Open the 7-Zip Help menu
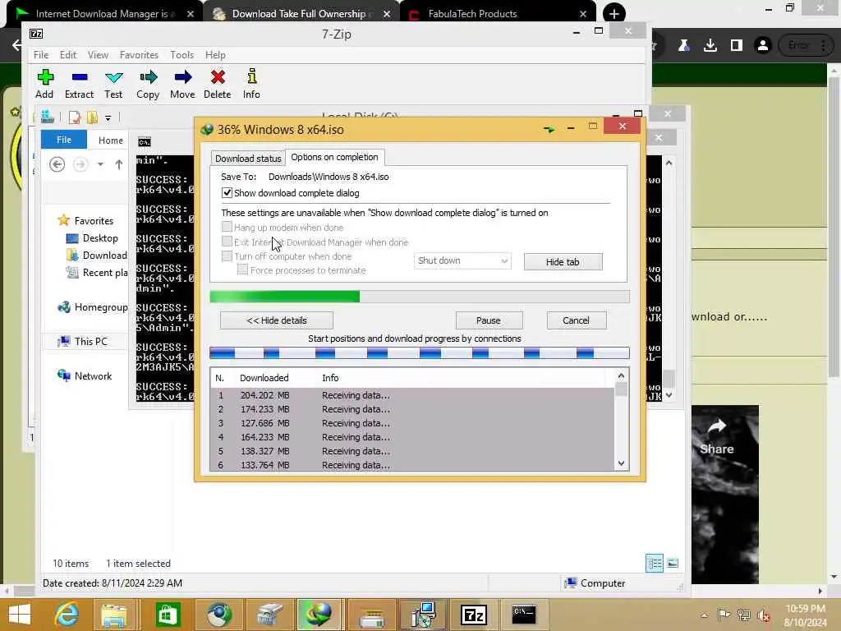 [215, 55]
